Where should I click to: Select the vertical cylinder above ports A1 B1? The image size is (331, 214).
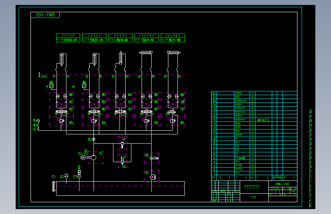61,59
